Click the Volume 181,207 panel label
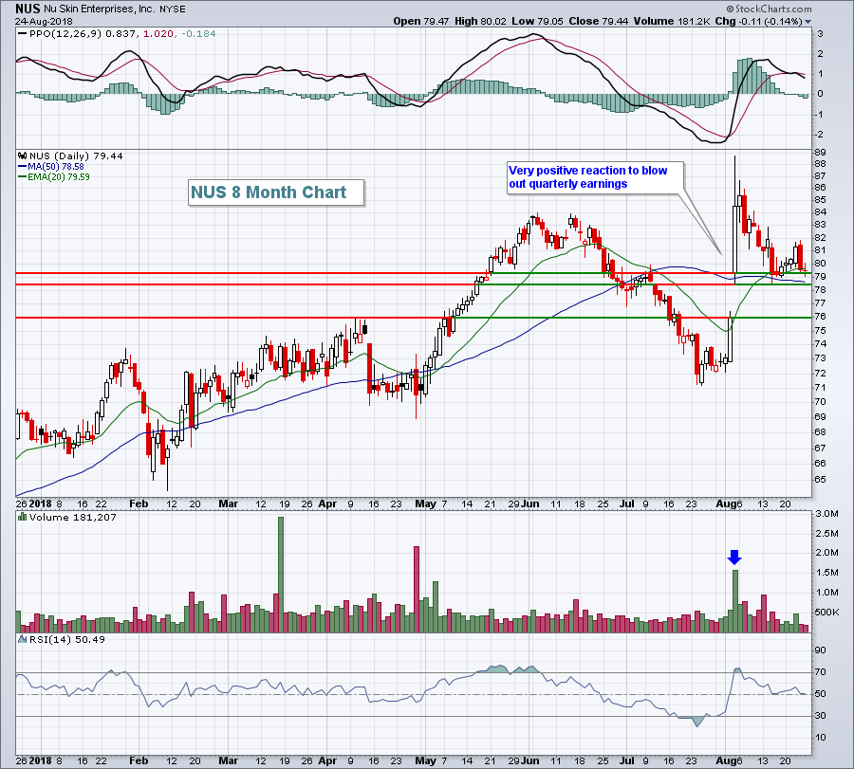This screenshot has height=769, width=854. coord(72,517)
